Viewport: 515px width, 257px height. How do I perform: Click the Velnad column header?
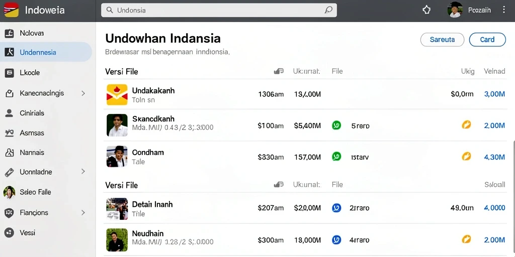(494, 71)
